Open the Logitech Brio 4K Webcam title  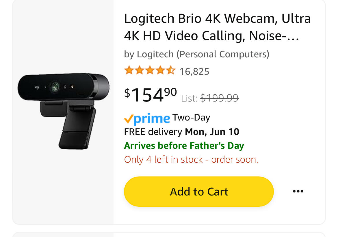coord(217,27)
